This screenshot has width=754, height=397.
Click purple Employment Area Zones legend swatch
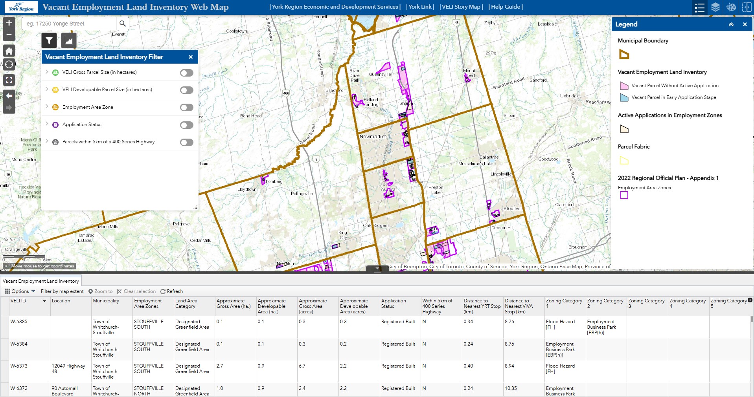click(624, 196)
